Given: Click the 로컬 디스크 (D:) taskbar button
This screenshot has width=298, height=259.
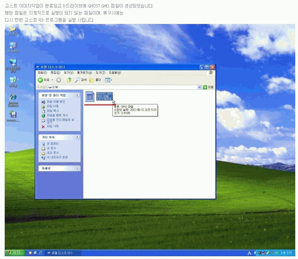Looking at the screenshot, I should coord(63,253).
